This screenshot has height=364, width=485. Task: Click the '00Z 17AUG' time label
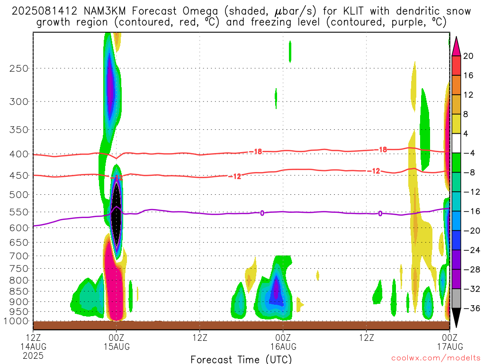coord(450,342)
